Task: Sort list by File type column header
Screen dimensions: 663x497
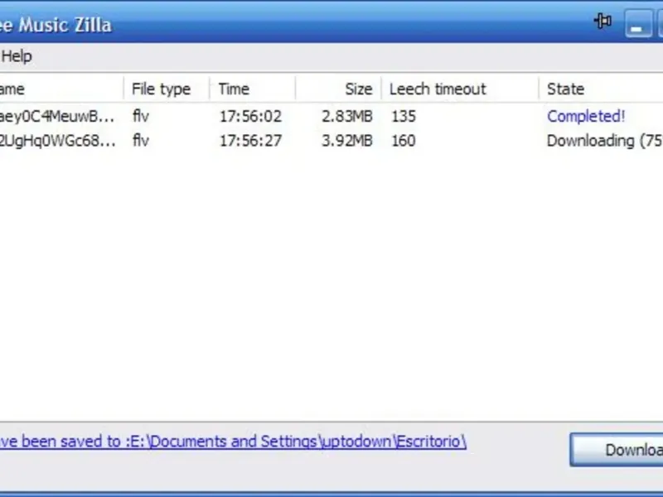Action: [167, 89]
